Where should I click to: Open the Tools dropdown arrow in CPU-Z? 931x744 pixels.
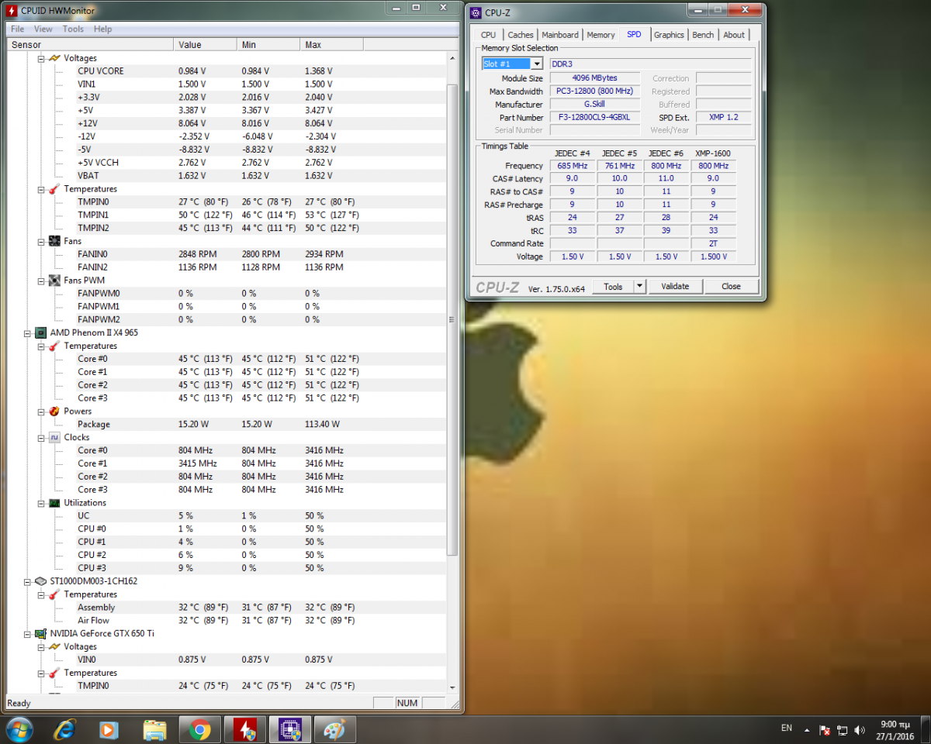click(639, 286)
